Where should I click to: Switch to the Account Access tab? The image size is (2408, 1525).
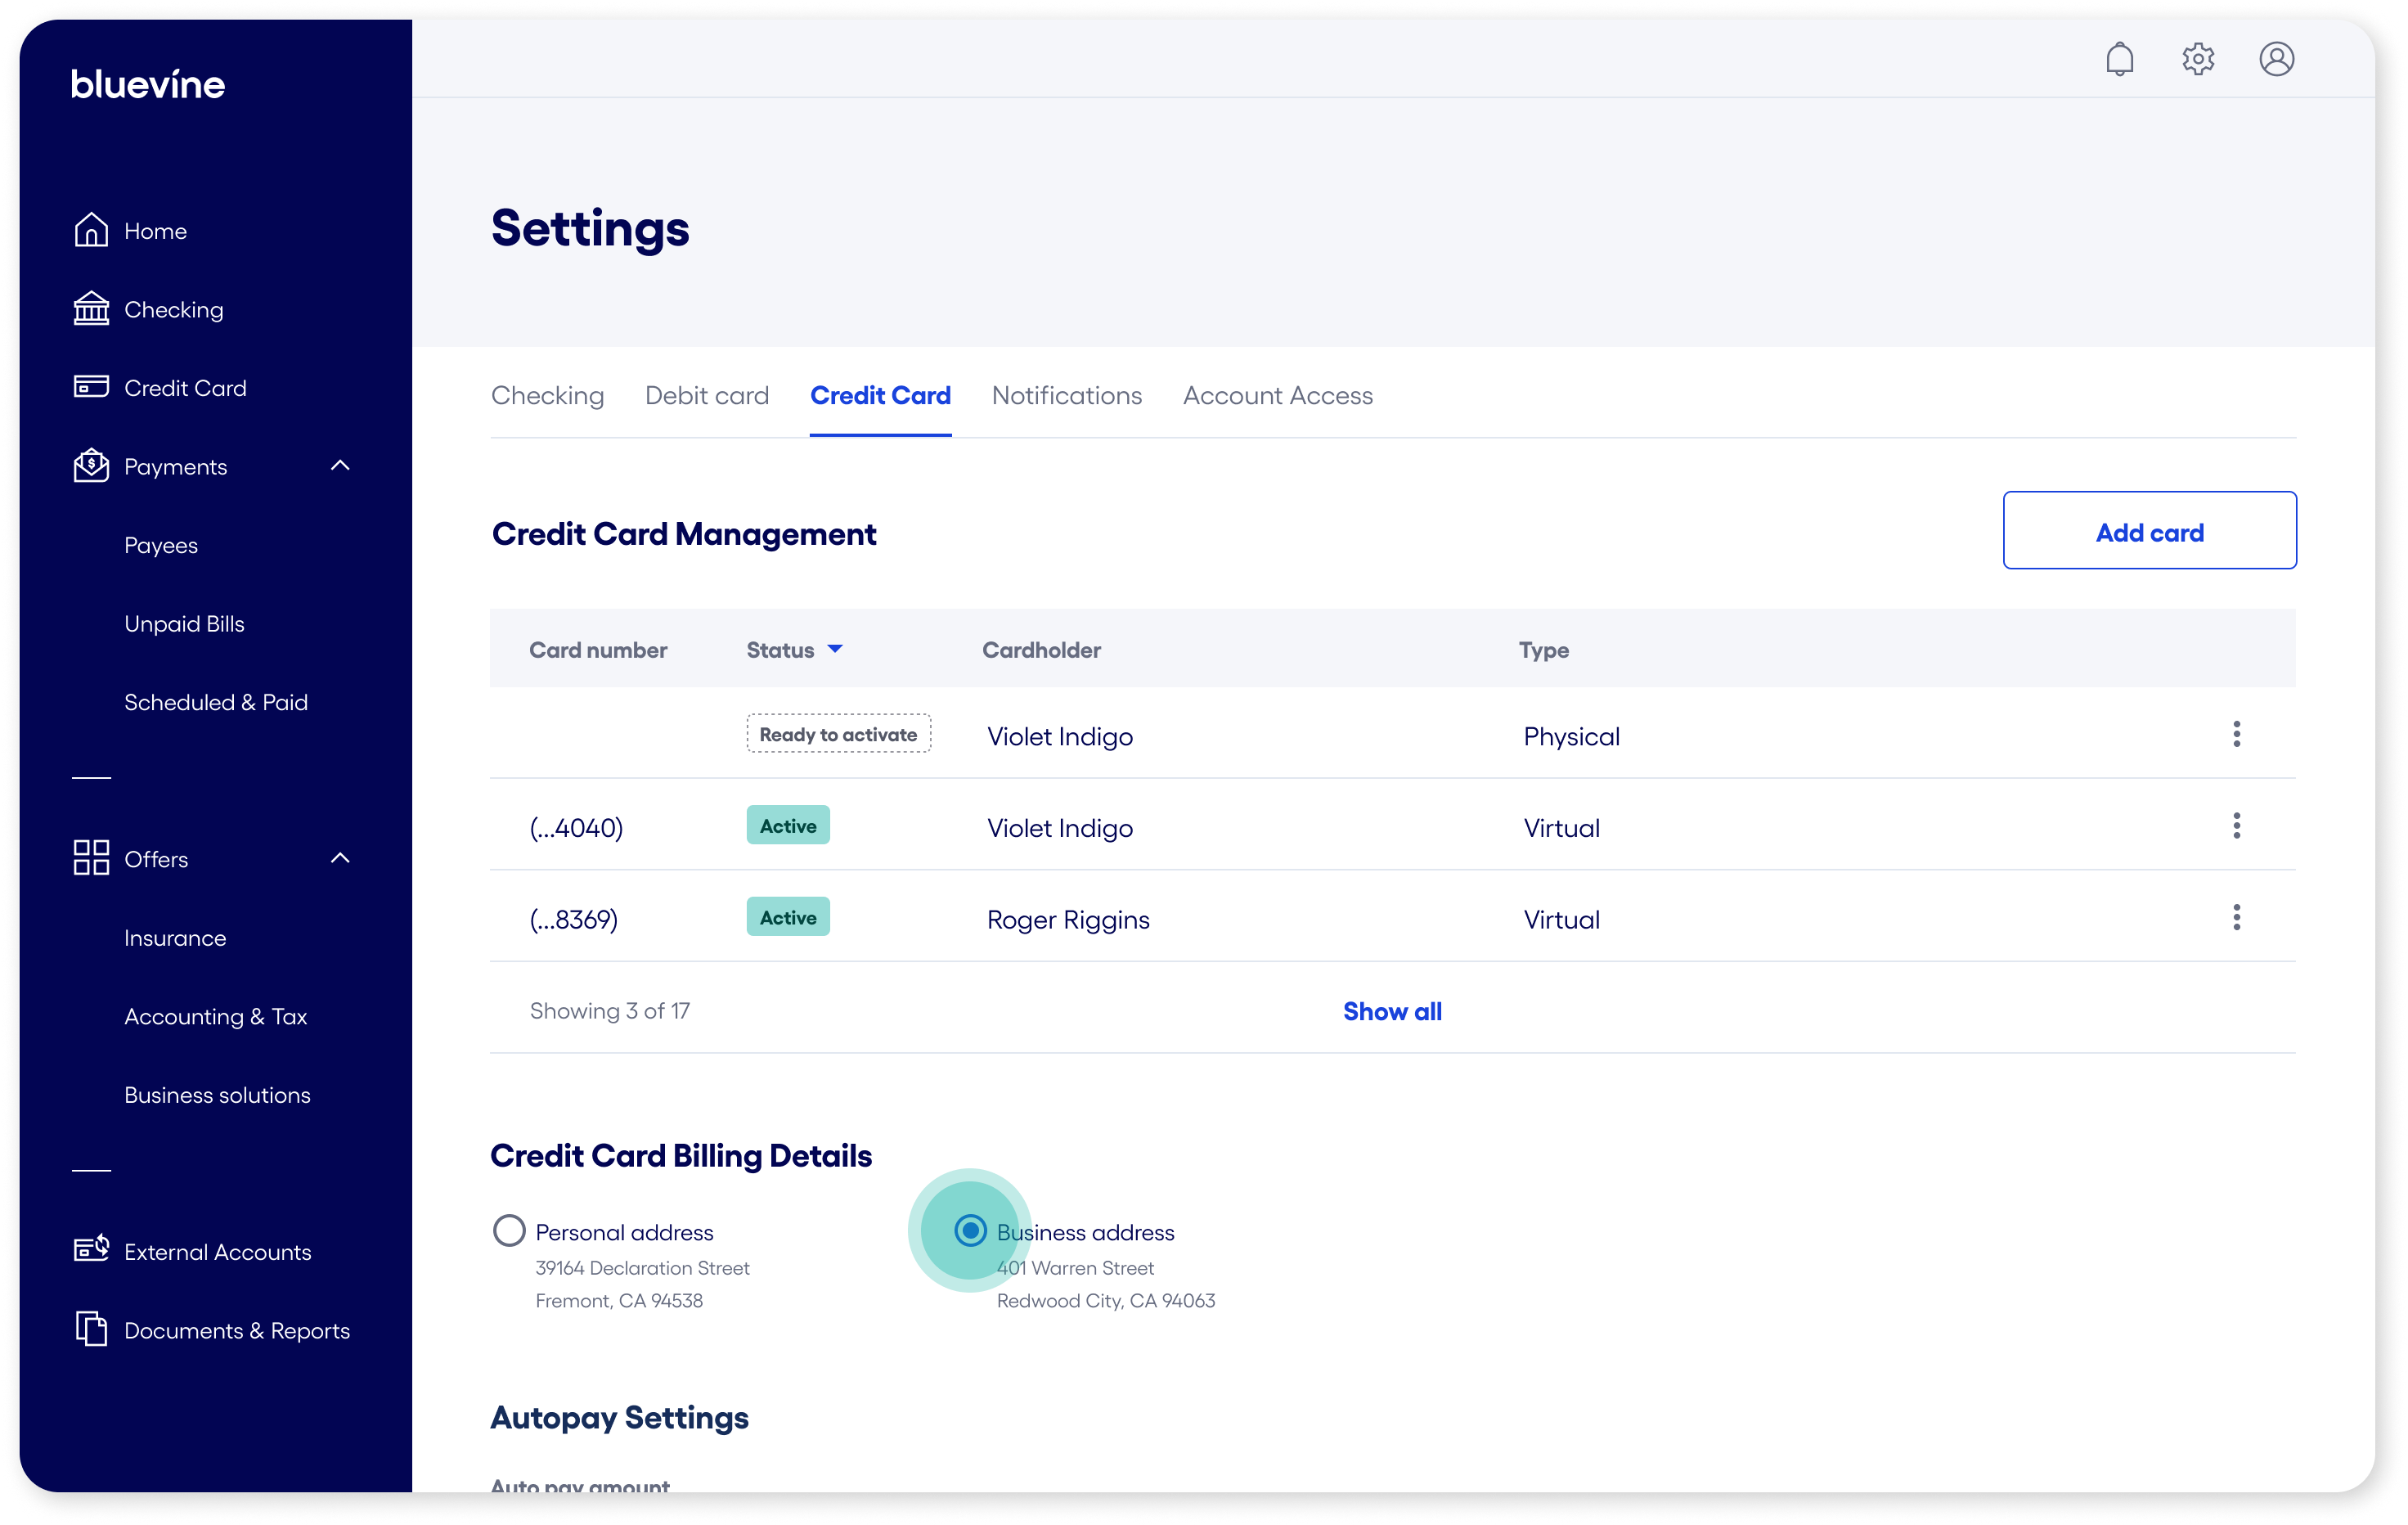tap(1277, 395)
